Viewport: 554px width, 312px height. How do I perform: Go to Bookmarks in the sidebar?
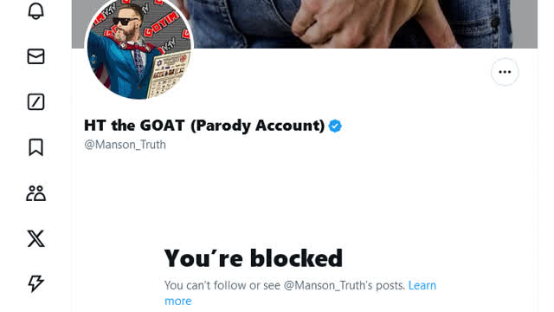(x=35, y=147)
